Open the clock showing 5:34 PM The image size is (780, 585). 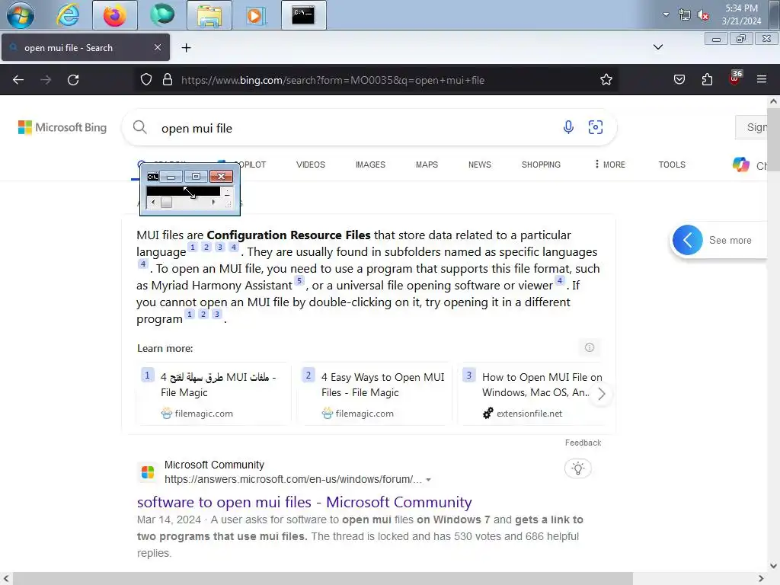click(x=741, y=14)
